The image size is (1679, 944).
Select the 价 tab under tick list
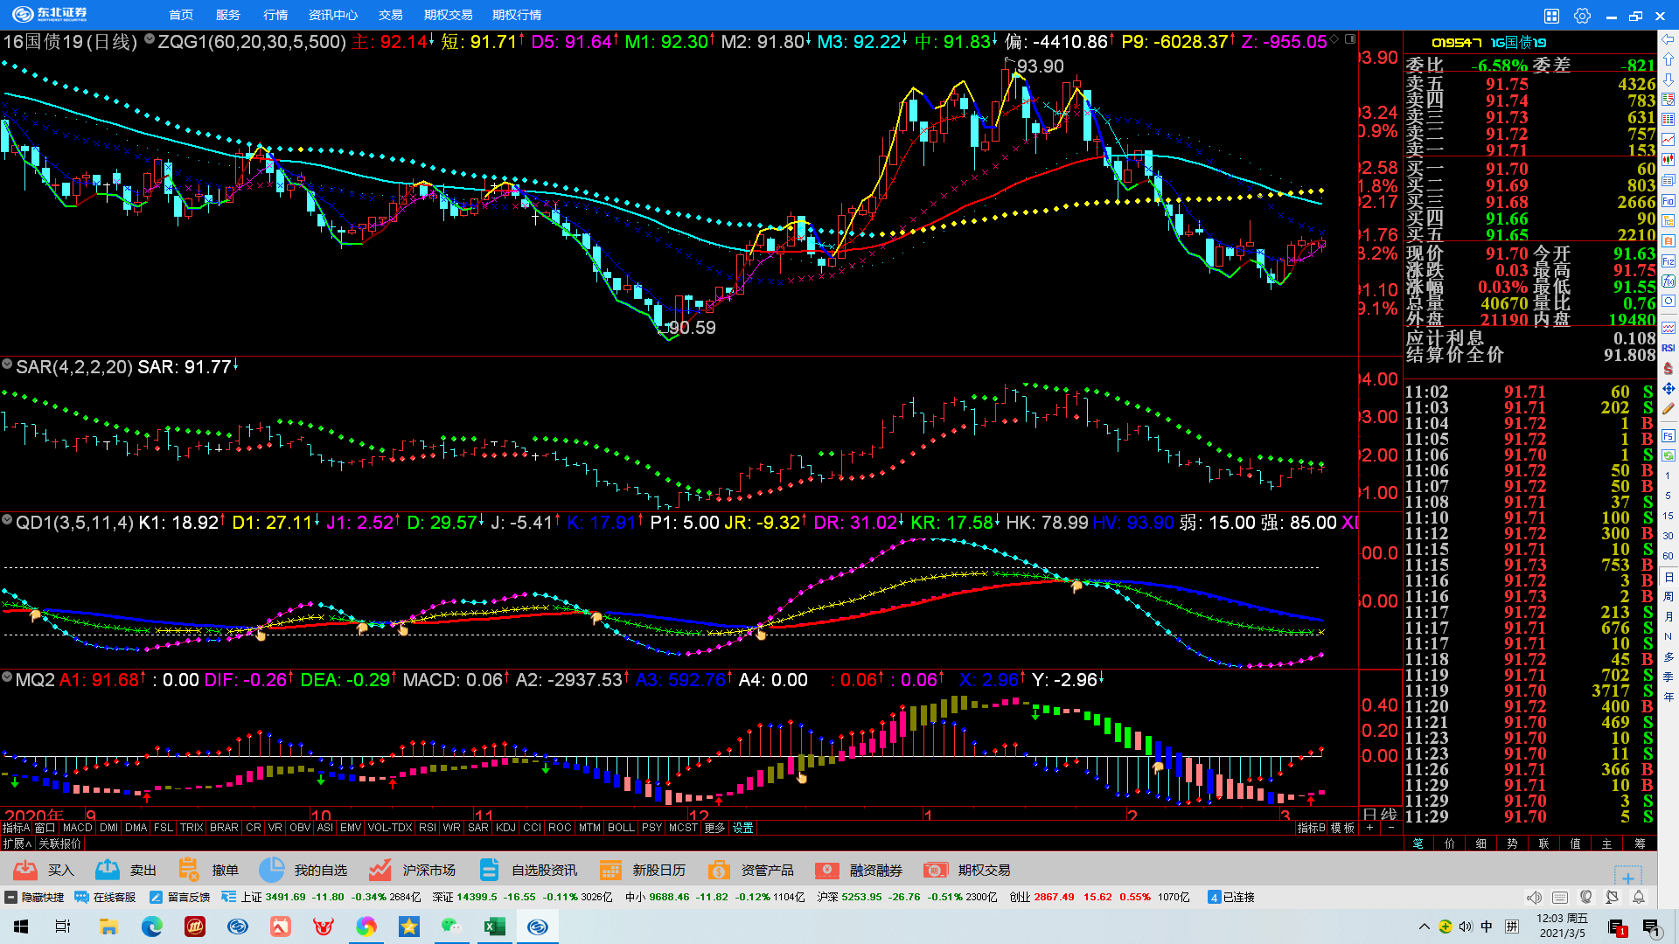pyautogui.click(x=1449, y=843)
